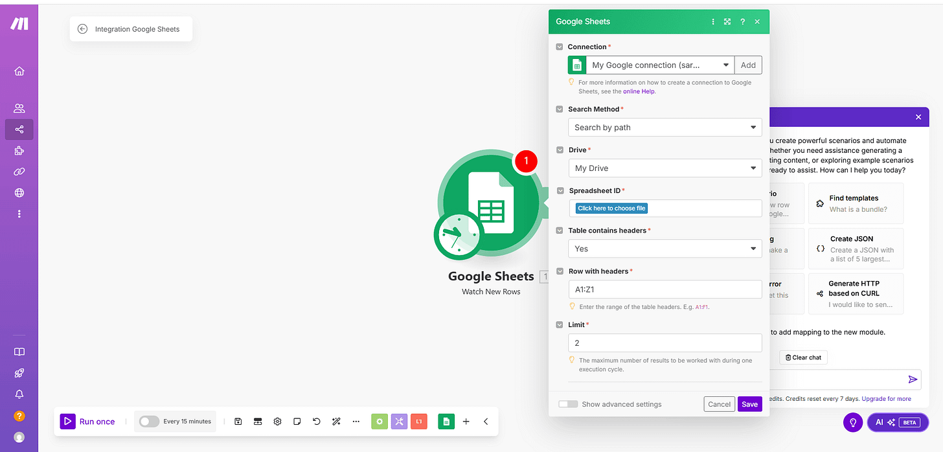Enable the Every 15 minutes scheduling toggle
This screenshot has width=943, height=452.
(148, 421)
